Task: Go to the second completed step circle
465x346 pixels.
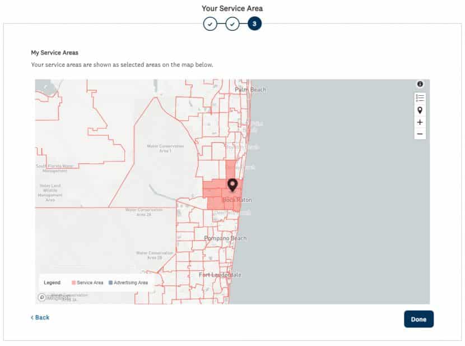Action: (232, 24)
